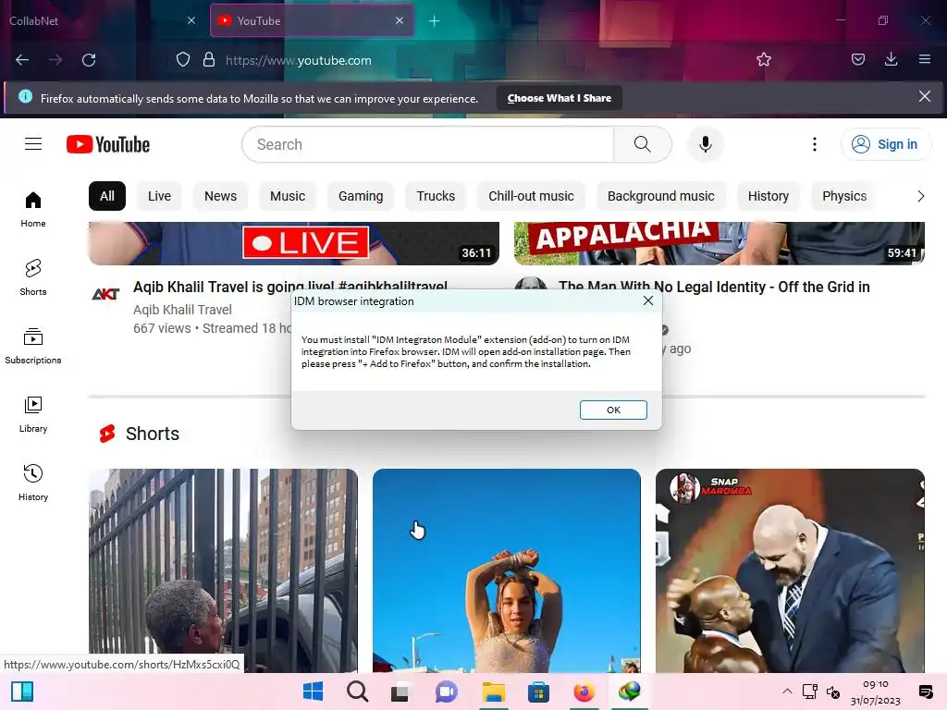Open Library from the sidebar
The width and height of the screenshot is (947, 710).
coord(33,414)
